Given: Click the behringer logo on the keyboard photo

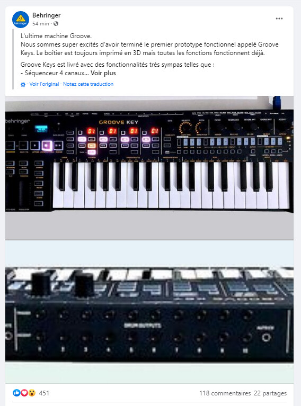Looking at the screenshot, I should 17,121.
